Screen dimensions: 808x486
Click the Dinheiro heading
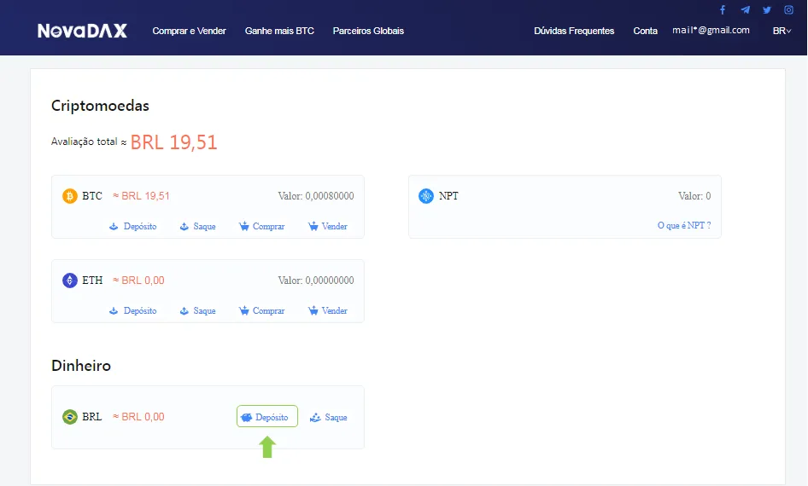click(x=81, y=366)
